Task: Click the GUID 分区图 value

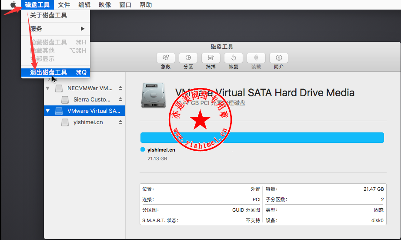Action: (x=246, y=210)
